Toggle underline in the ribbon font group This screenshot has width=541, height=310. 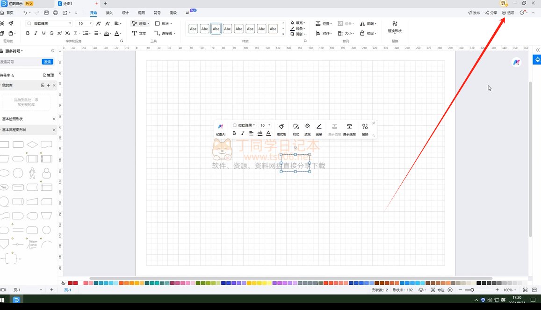coord(43,33)
